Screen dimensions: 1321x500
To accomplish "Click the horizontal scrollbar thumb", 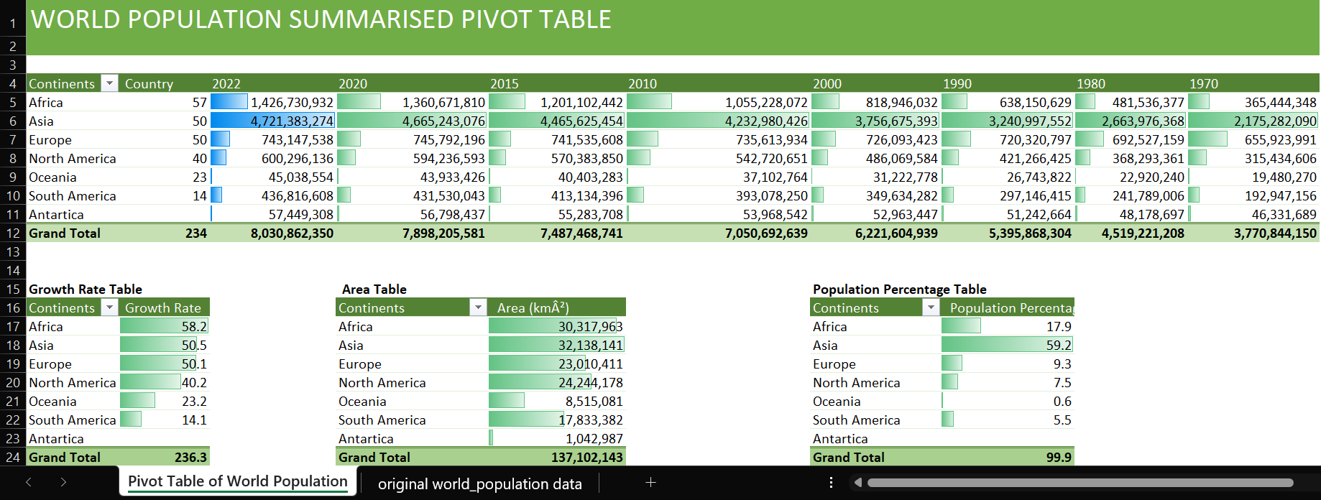I will [1080, 483].
